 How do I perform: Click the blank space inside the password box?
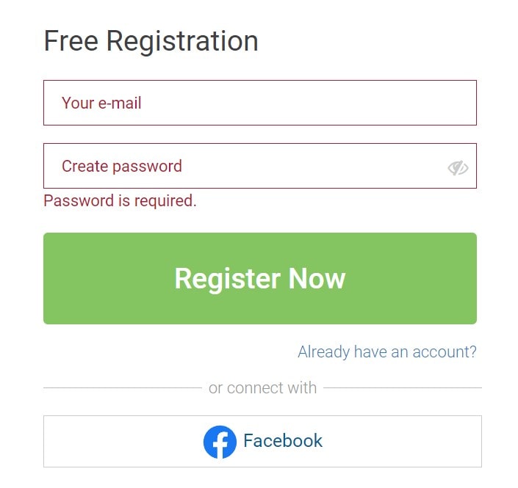click(x=314, y=166)
